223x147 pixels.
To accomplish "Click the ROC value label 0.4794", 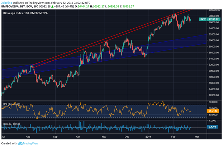I will click(212, 127).
